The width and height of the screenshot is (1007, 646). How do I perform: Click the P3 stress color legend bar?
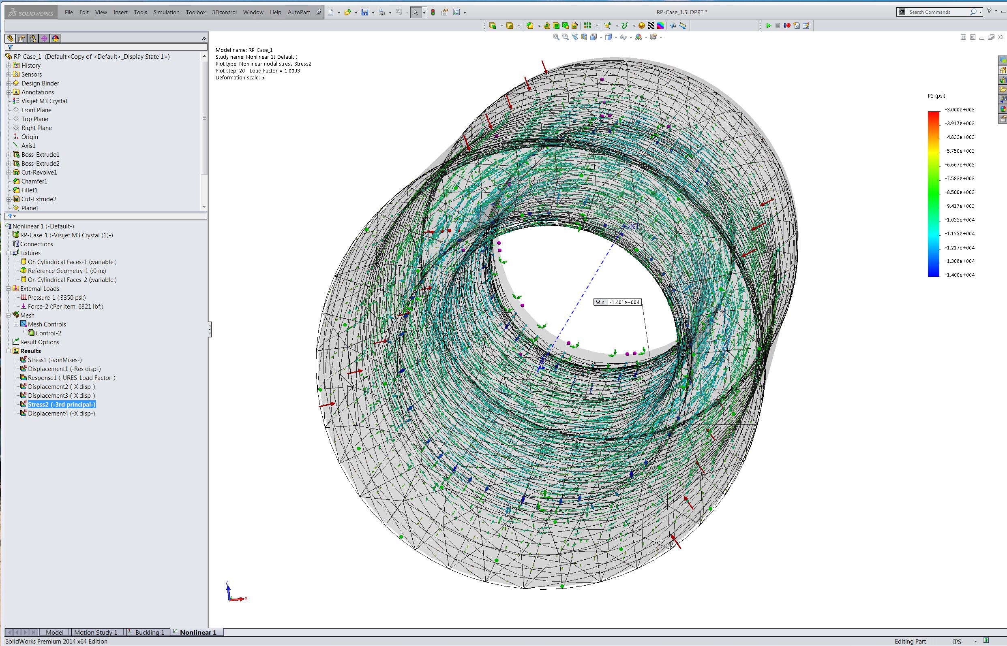tap(934, 194)
